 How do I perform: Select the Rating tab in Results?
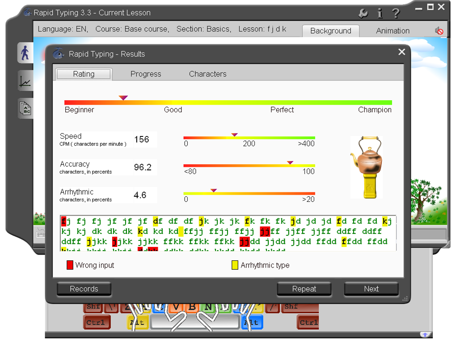click(84, 74)
